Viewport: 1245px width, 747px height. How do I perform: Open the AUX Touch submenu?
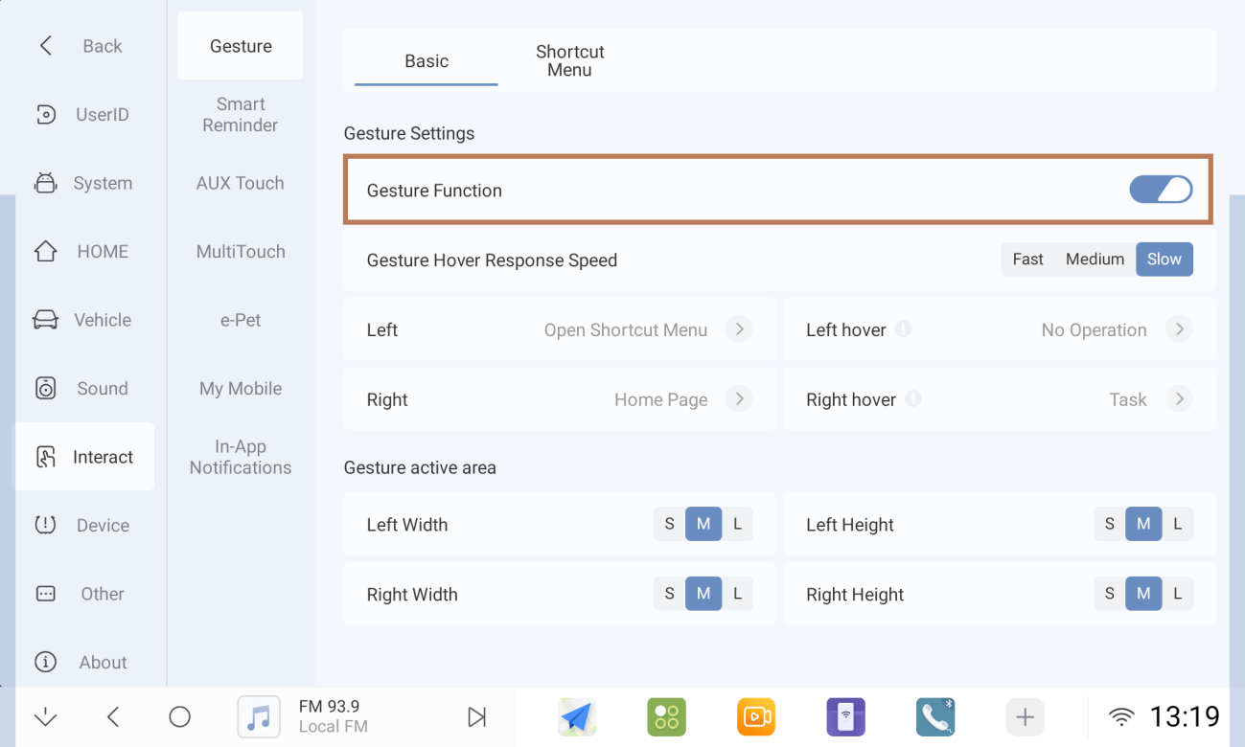click(241, 183)
